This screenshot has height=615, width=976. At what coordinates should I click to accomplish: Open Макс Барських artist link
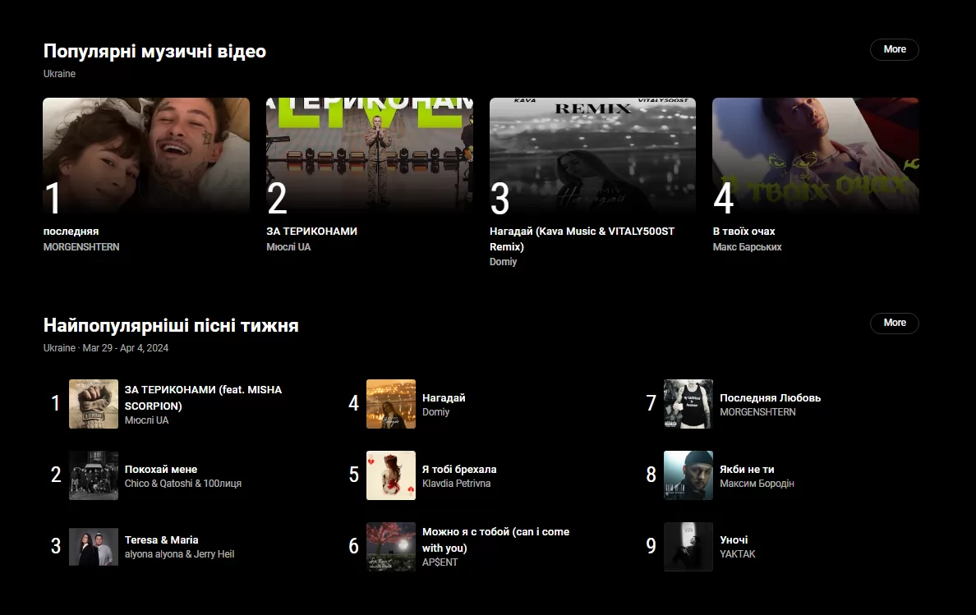[747, 247]
